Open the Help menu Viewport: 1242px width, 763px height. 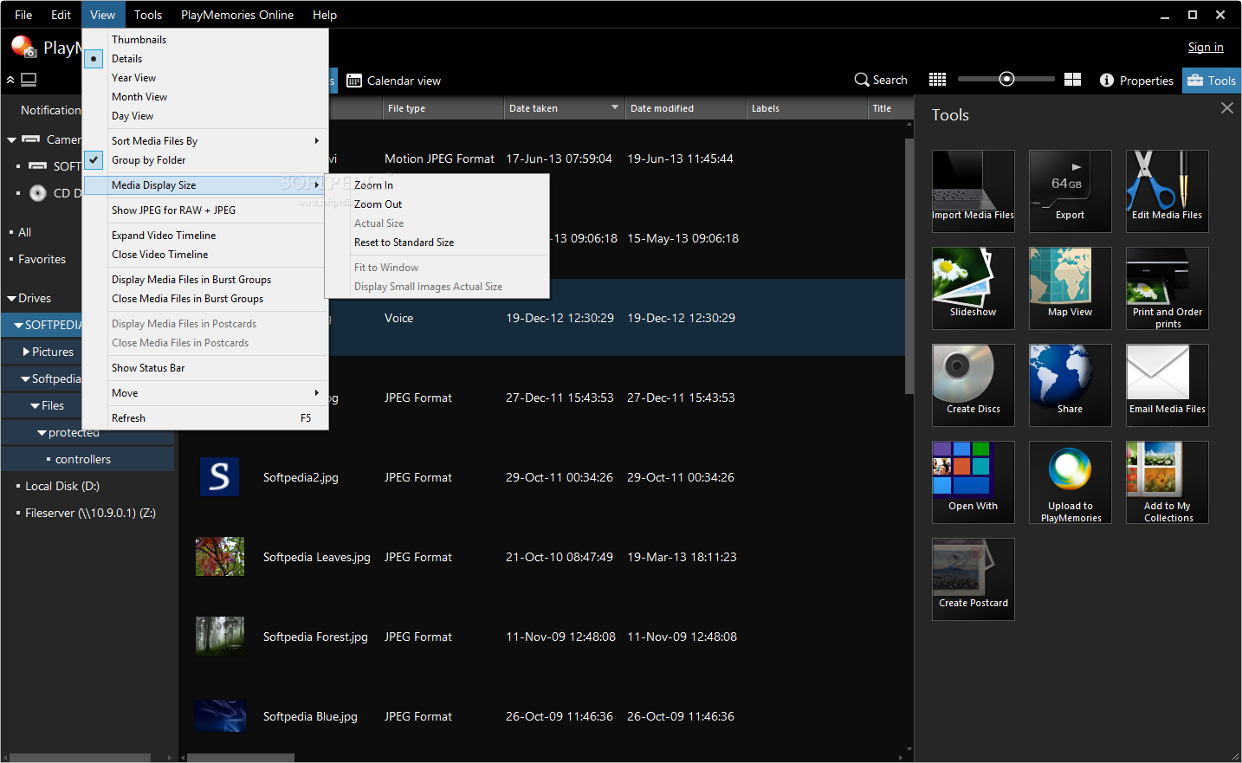pyautogui.click(x=325, y=15)
